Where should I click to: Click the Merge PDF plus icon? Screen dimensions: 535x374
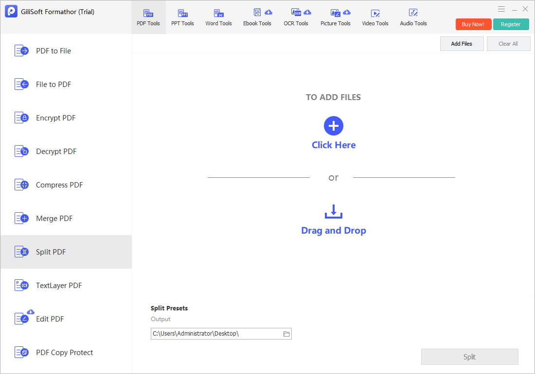click(21, 219)
